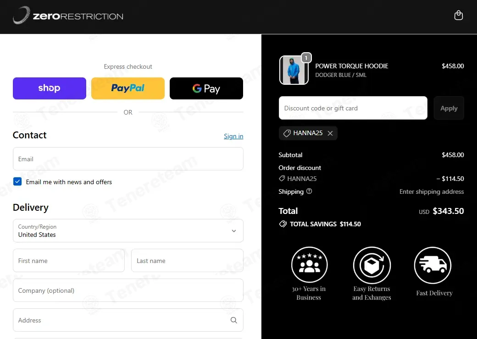
Task: Click the Subtotal label
Action: click(x=290, y=155)
